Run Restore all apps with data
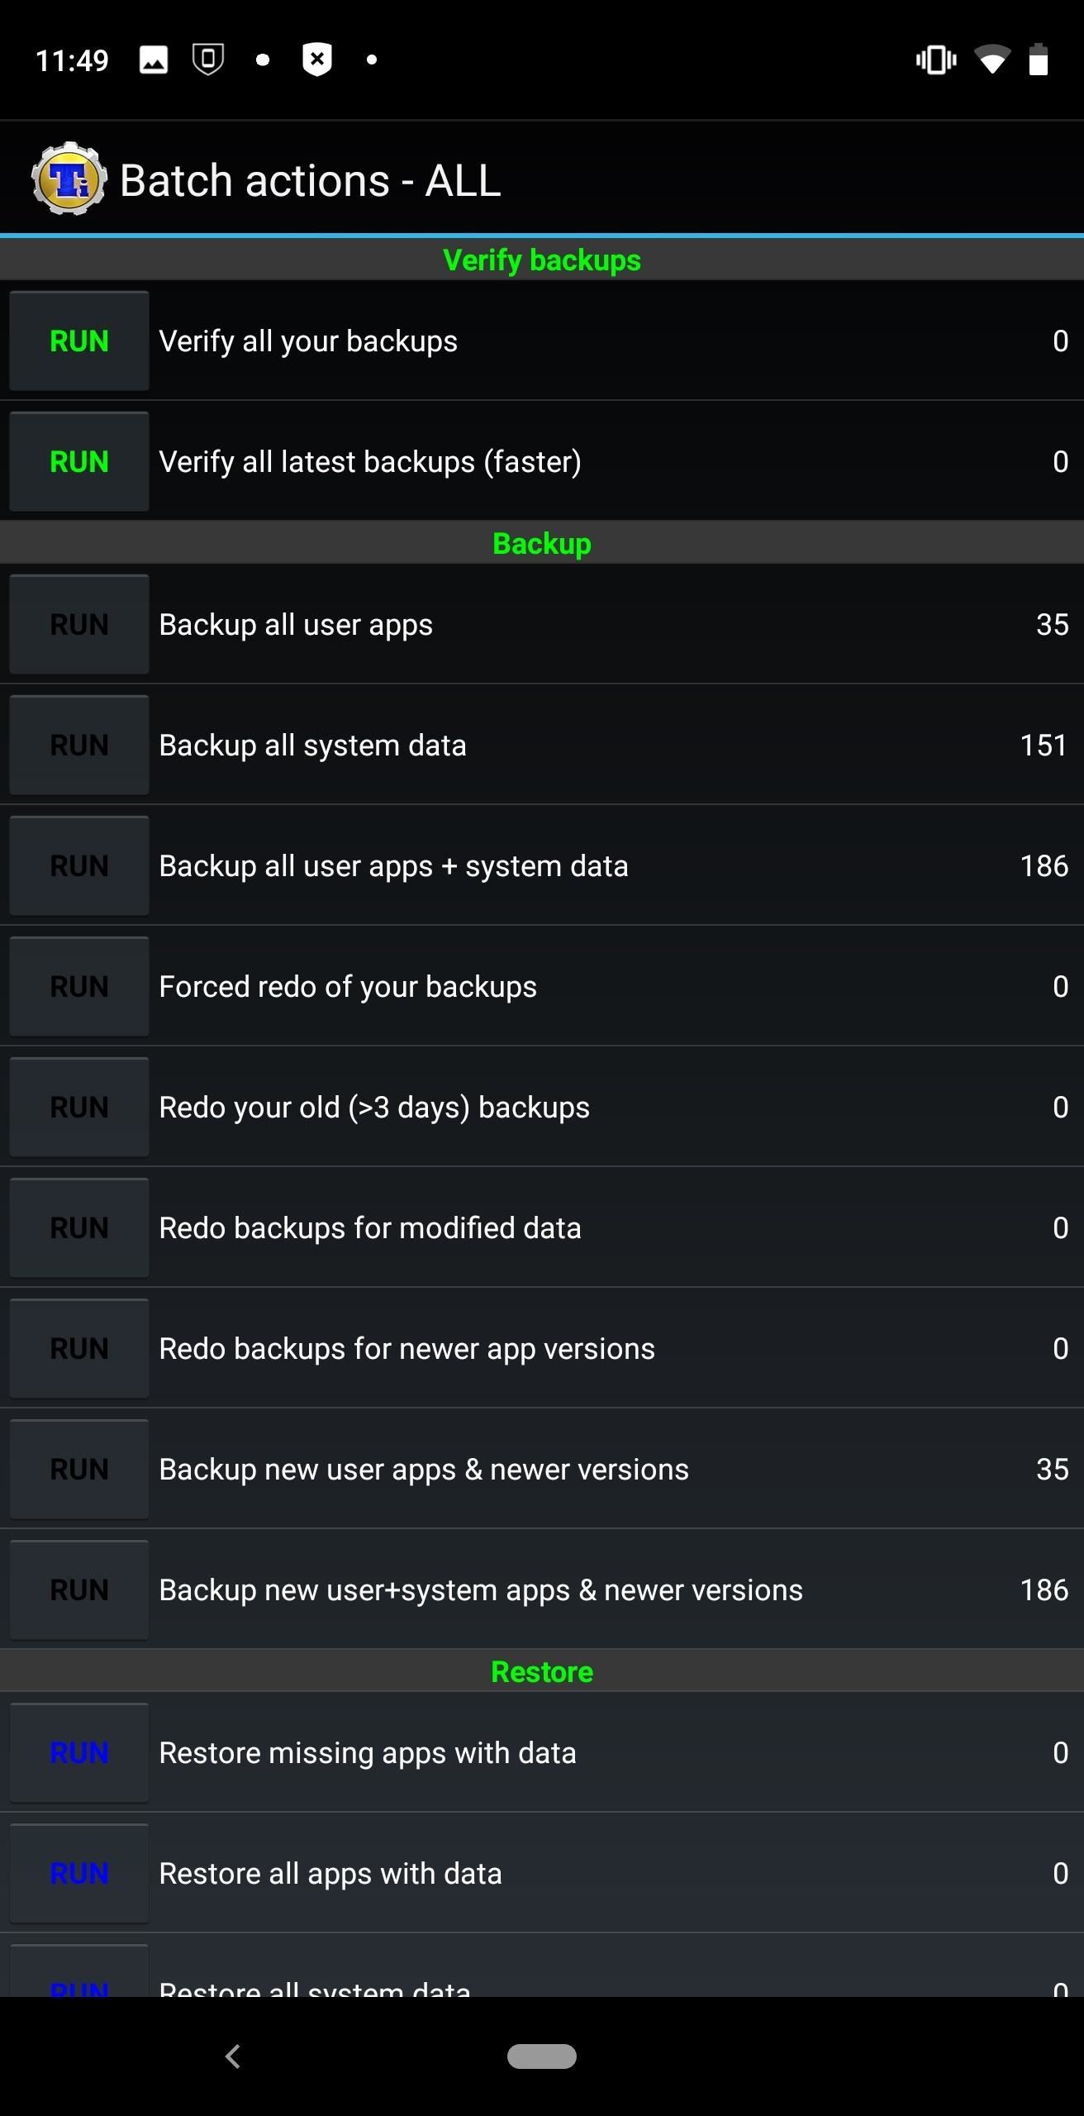The height and width of the screenshot is (2116, 1084). (79, 1873)
